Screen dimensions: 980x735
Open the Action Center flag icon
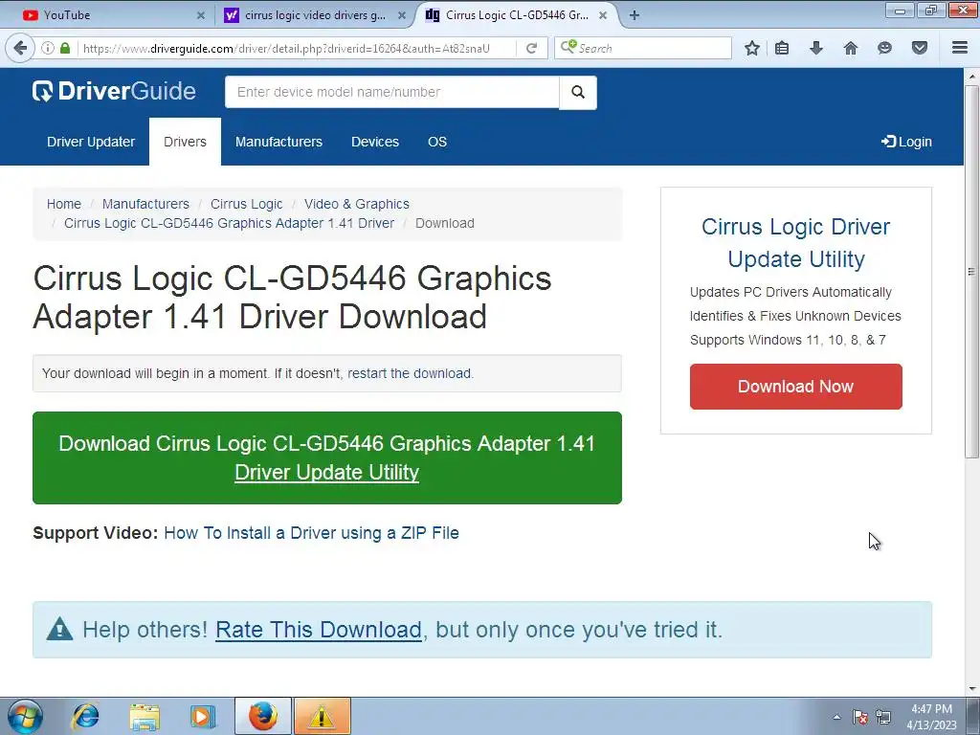860,717
